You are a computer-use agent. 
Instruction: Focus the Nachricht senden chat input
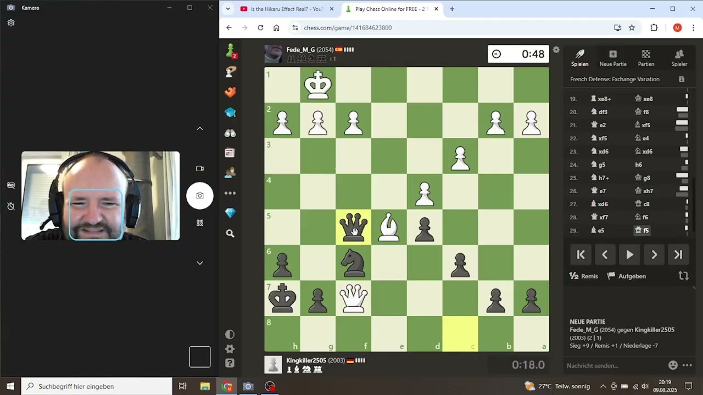coord(614,365)
